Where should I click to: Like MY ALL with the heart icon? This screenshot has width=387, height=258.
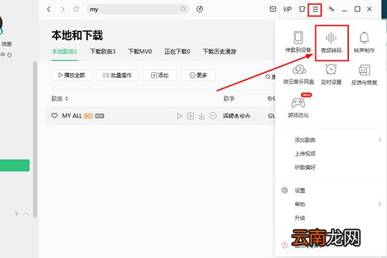54,115
